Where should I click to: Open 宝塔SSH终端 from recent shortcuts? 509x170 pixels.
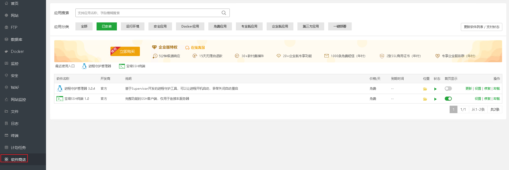(x=132, y=66)
